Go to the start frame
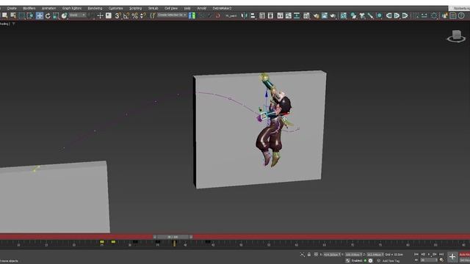 (x=416, y=254)
